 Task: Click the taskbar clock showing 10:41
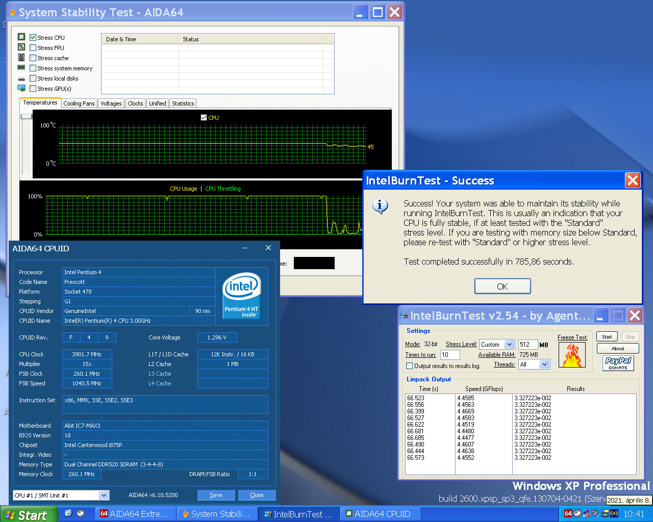coord(634,514)
